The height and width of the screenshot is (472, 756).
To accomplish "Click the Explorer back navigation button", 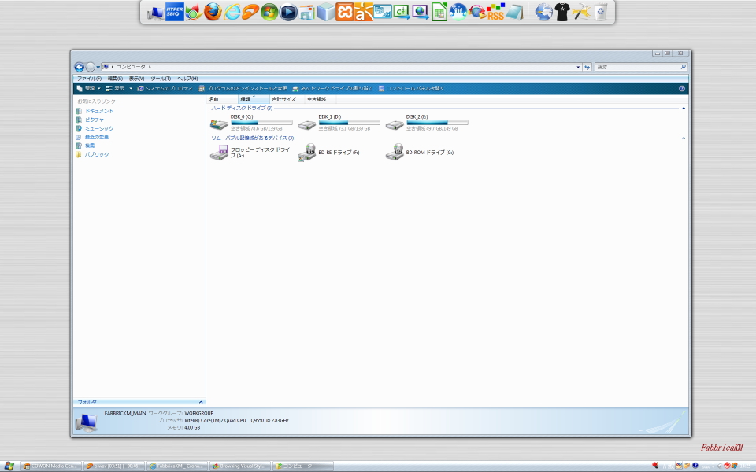I will [79, 67].
